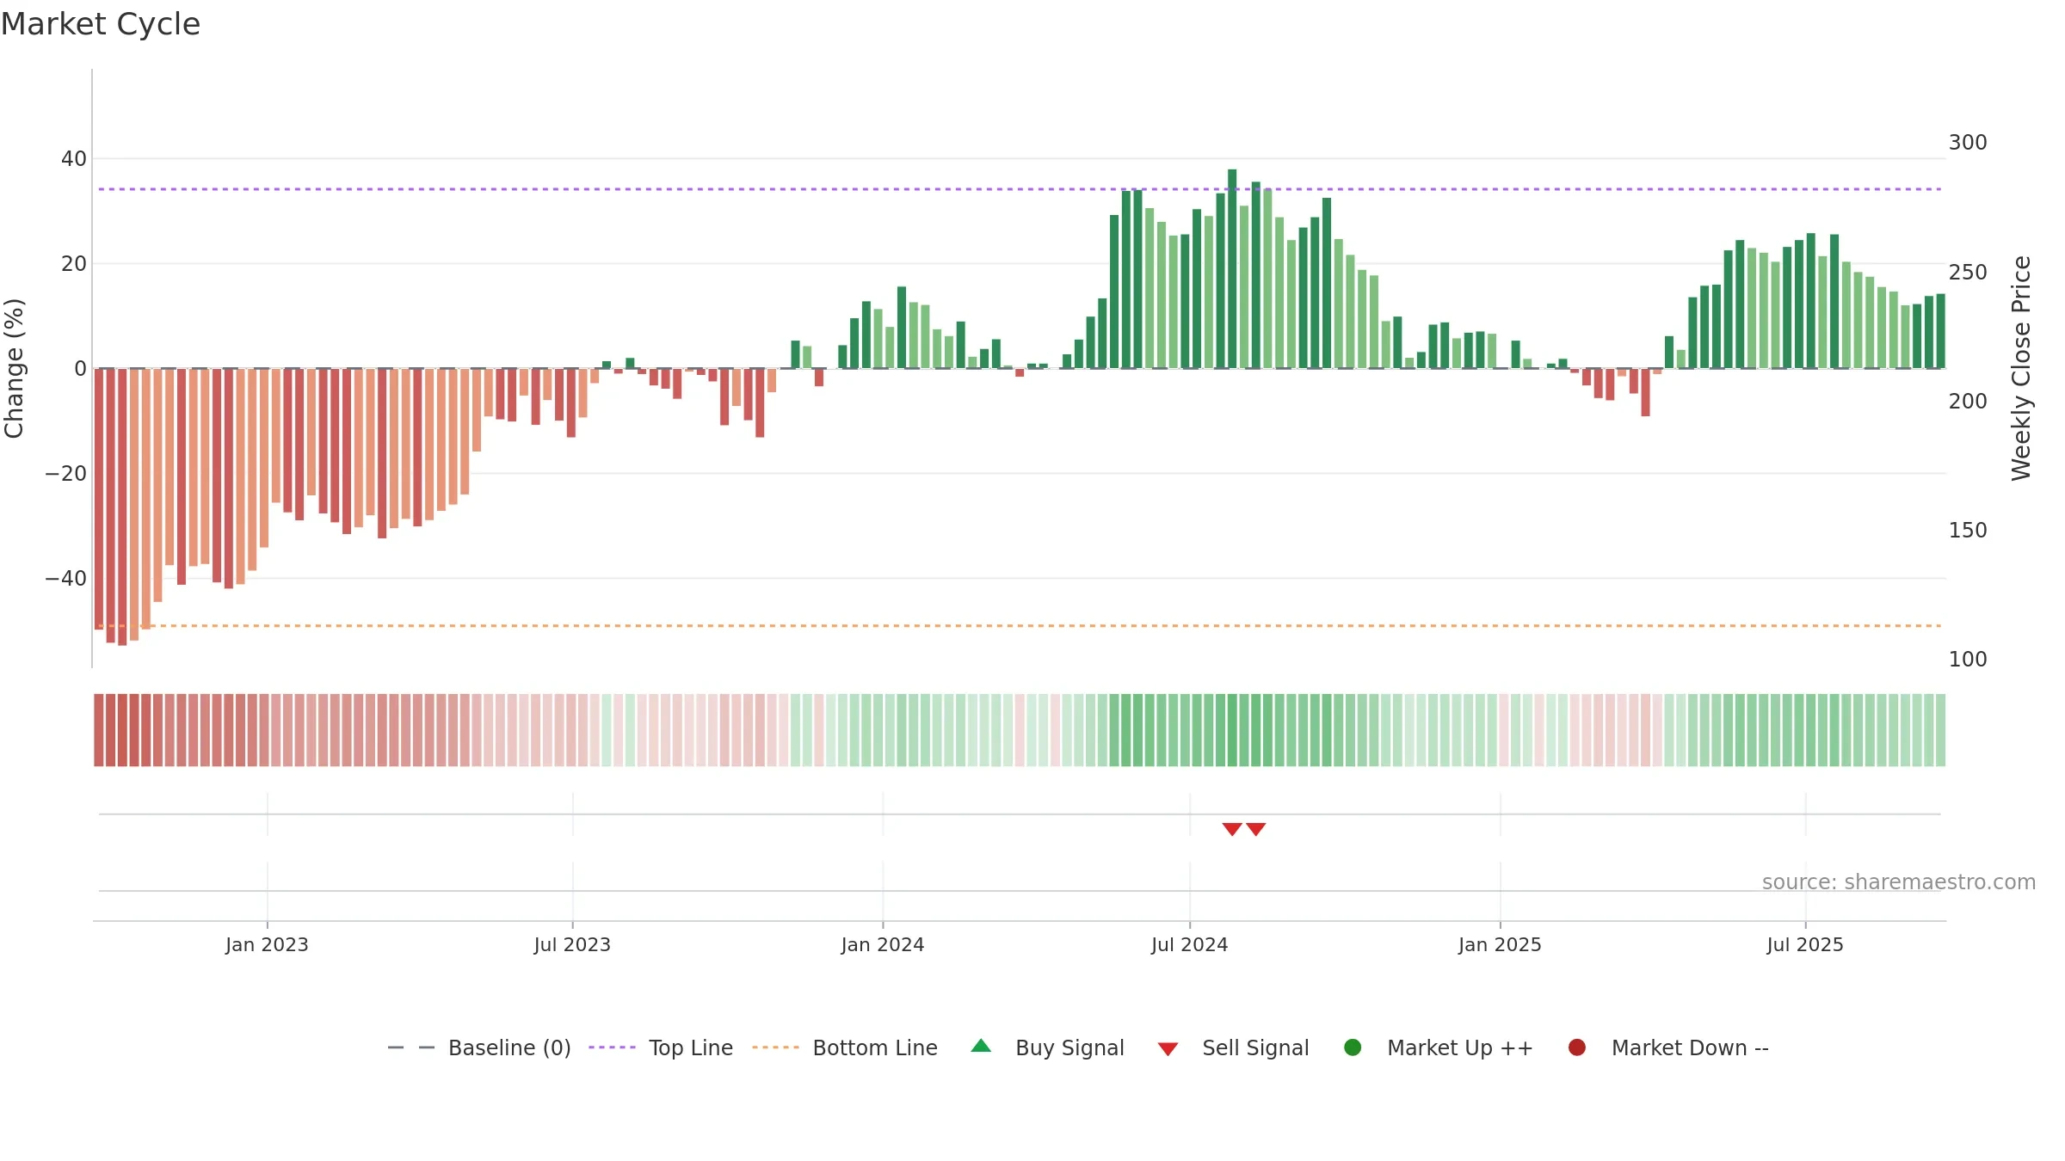Click the gray dashed Baseline legend sample
This screenshot has width=2065, height=1161.
pos(410,1047)
